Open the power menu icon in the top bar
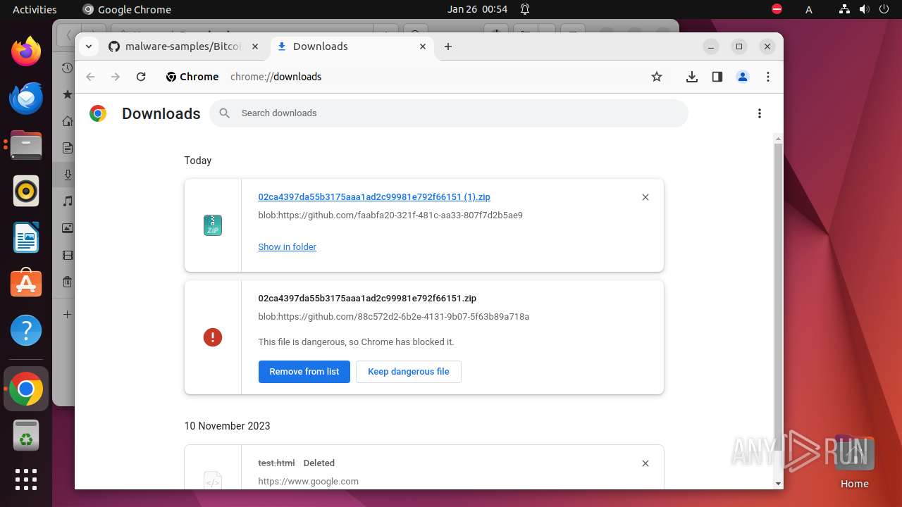902x507 pixels. pos(884,9)
